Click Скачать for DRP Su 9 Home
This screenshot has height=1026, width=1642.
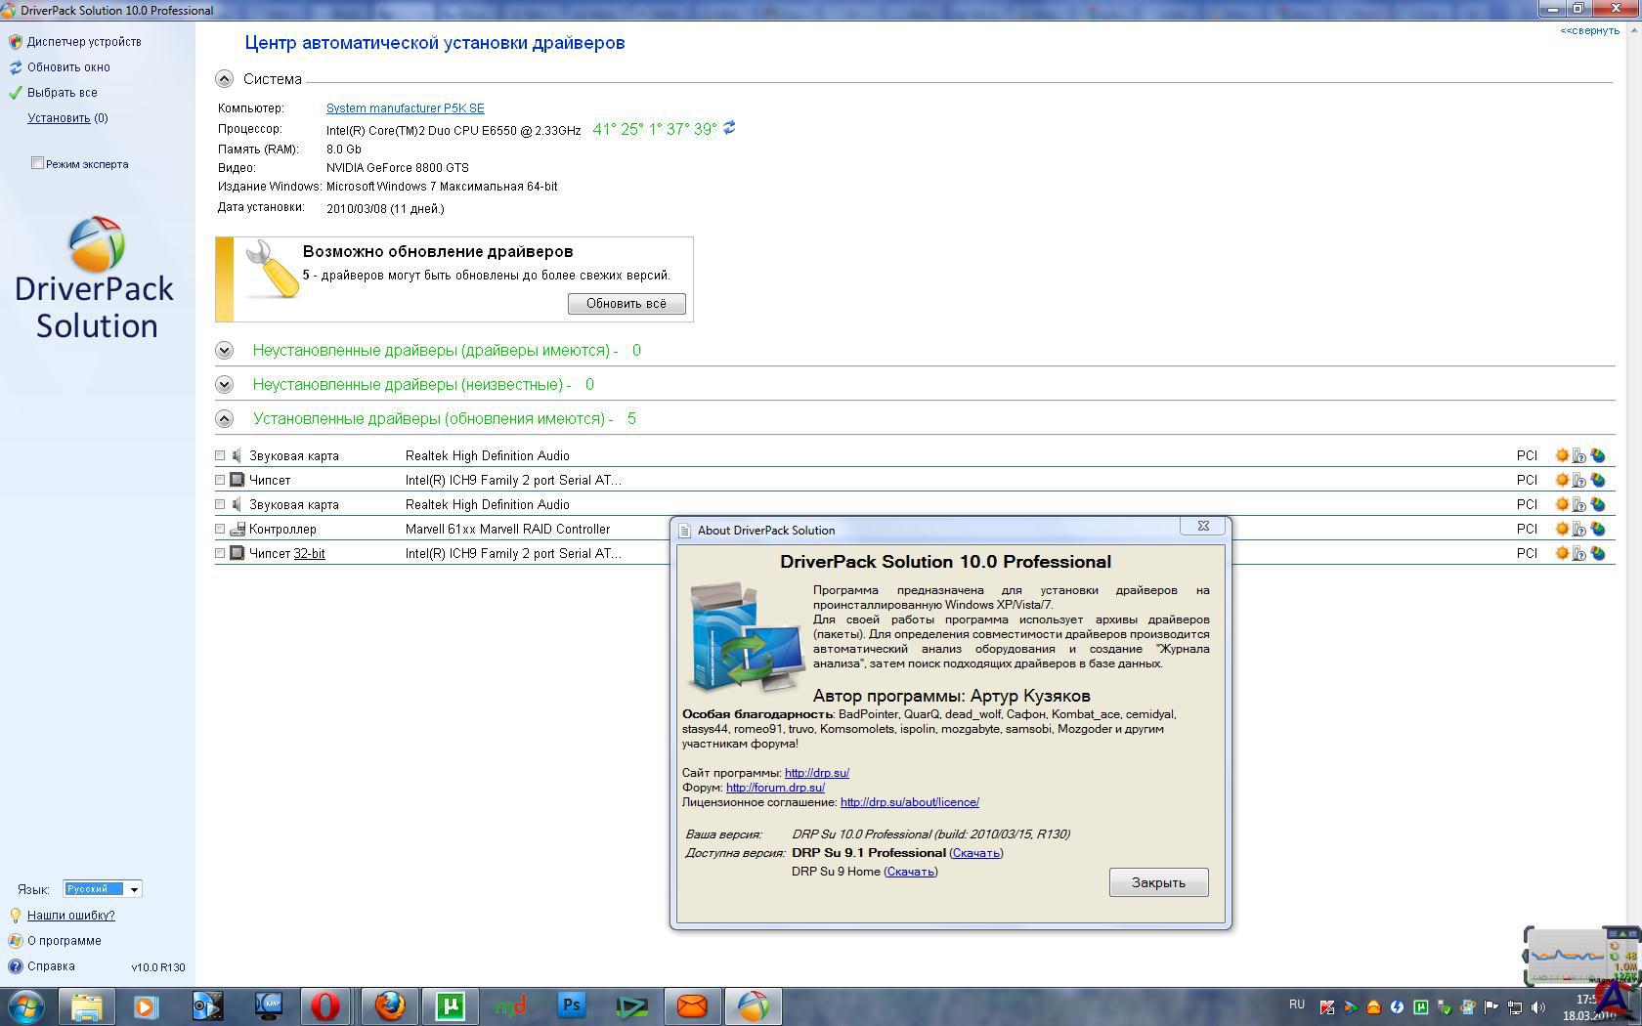coord(910,872)
